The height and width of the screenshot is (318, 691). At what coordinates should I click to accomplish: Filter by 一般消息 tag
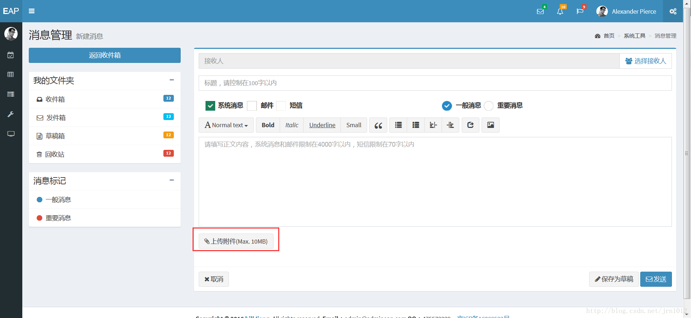pos(105,199)
